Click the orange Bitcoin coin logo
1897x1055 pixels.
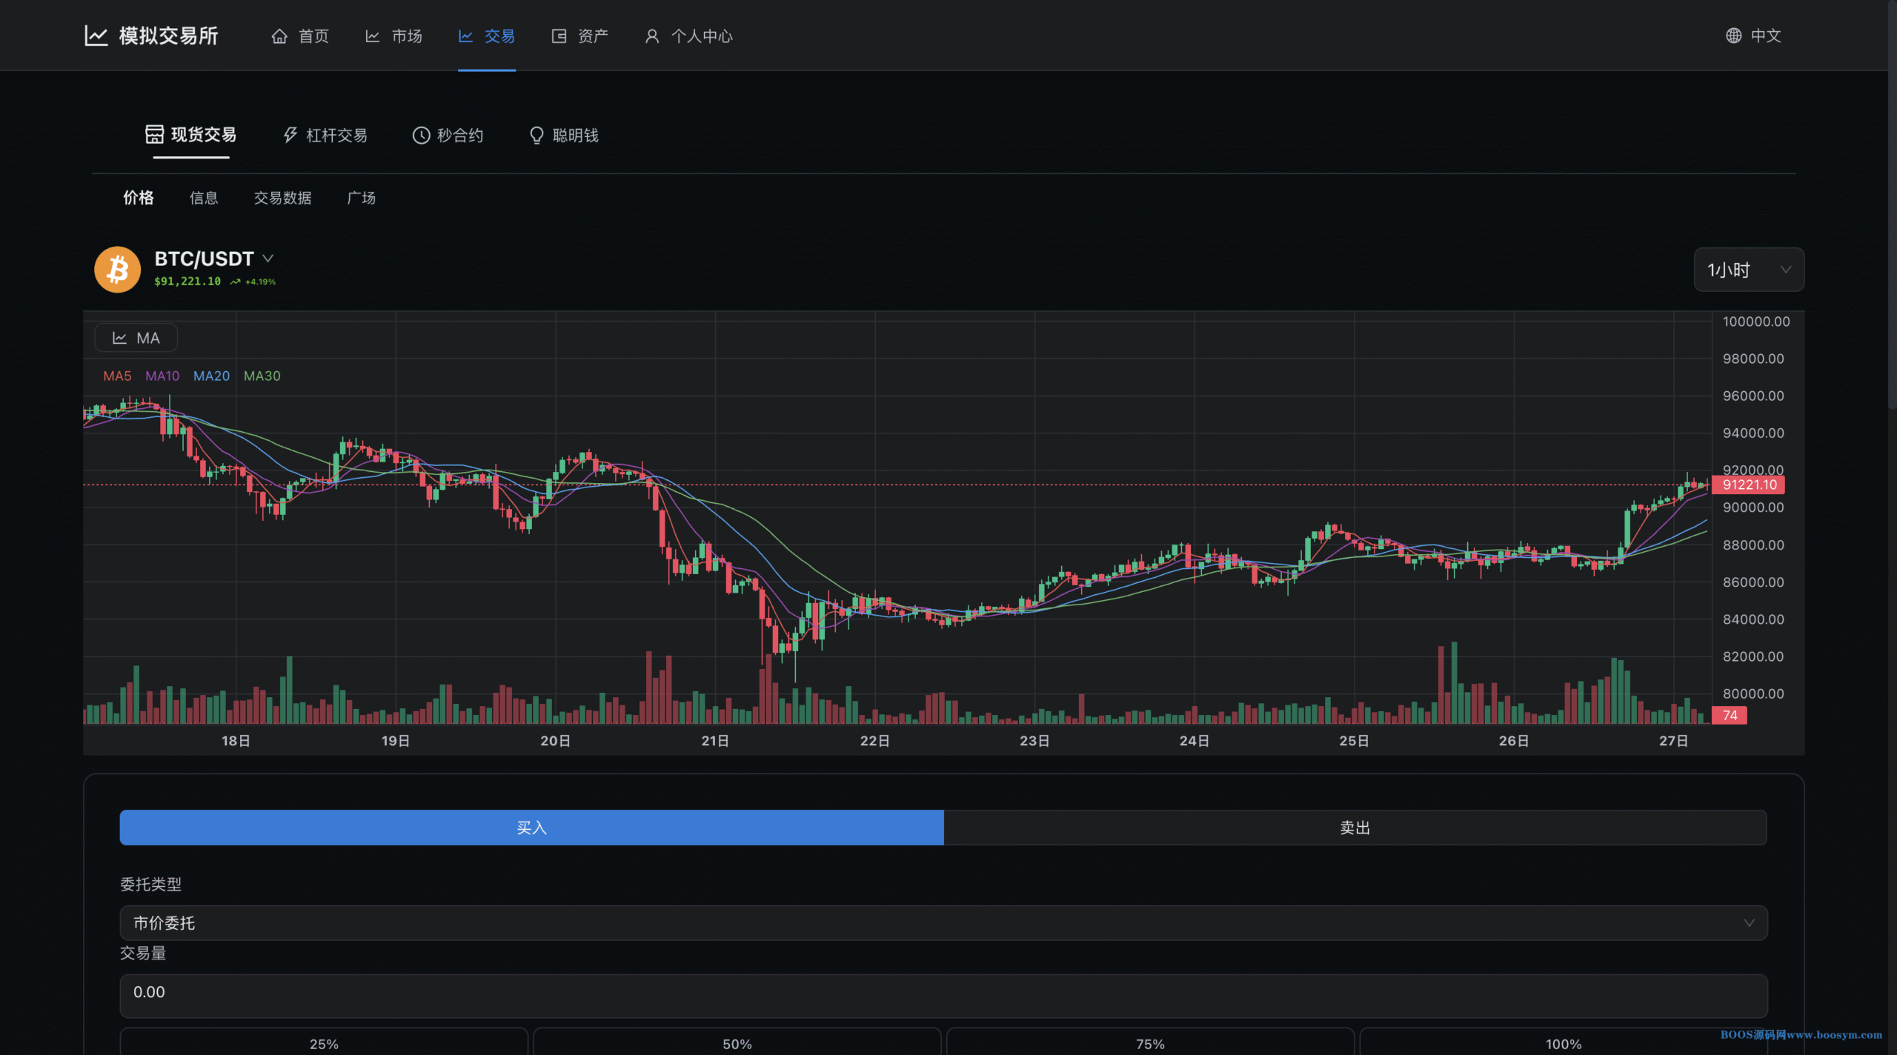click(118, 269)
